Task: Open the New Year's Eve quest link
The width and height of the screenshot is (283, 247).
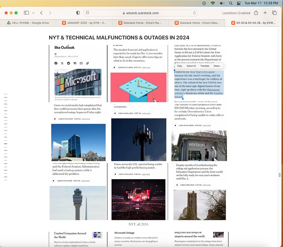Action: [x=202, y=72]
